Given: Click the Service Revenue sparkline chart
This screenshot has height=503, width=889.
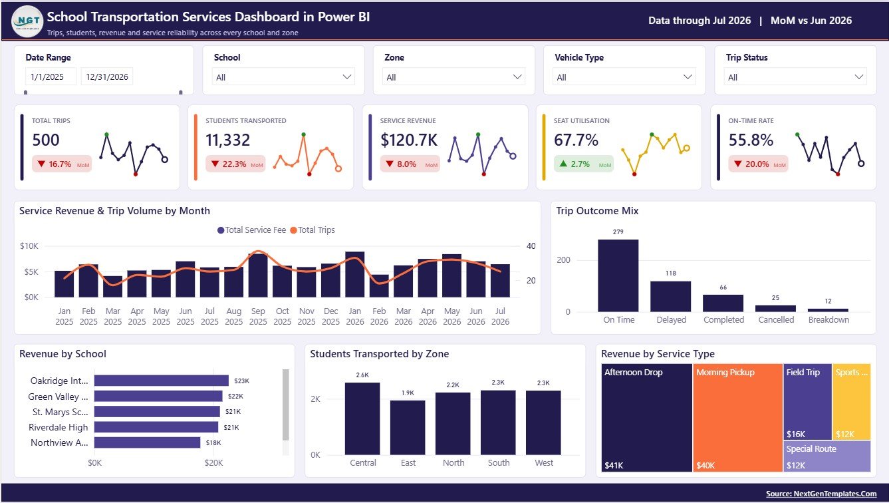Looking at the screenshot, I should [x=481, y=154].
